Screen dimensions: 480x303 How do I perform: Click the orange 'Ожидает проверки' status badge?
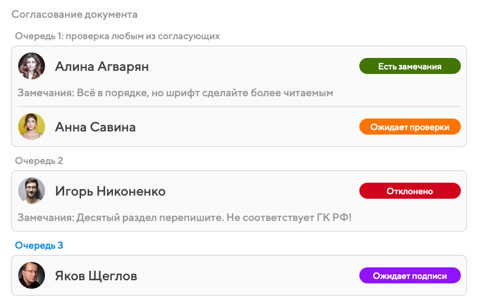coord(410,127)
